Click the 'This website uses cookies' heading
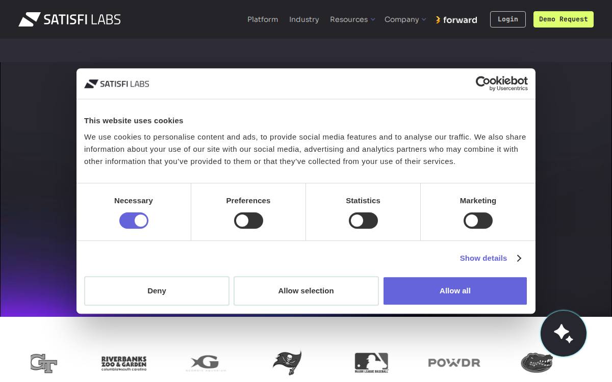Image resolution: width=612 pixels, height=382 pixels. coord(134,121)
